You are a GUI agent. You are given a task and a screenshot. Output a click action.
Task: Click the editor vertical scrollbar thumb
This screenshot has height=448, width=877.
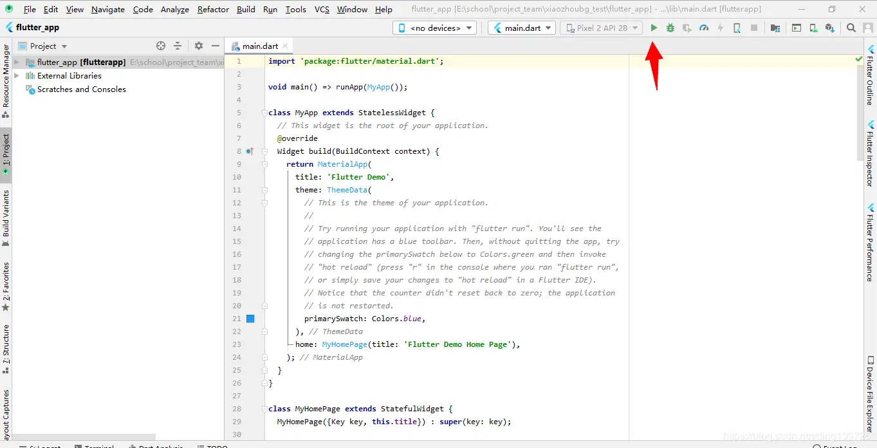pyautogui.click(x=860, y=113)
